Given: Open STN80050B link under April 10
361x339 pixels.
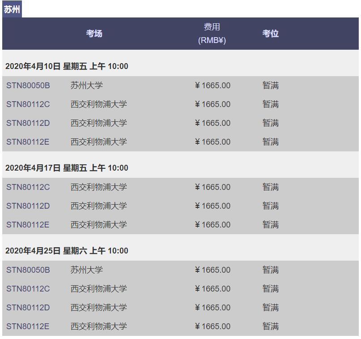Looking at the screenshot, I should (28, 86).
